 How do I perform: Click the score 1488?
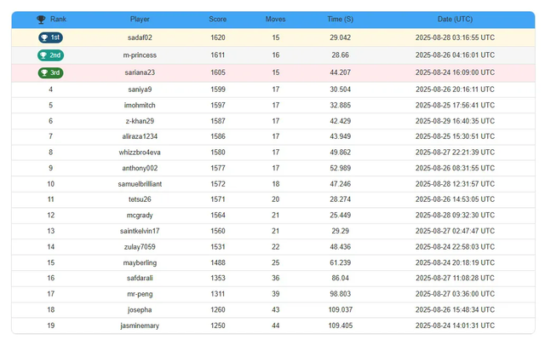tap(218, 262)
